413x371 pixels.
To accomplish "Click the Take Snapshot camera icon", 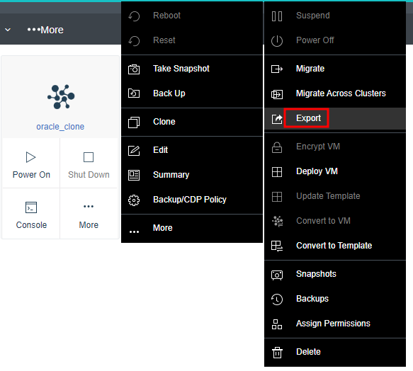I will tap(134, 69).
